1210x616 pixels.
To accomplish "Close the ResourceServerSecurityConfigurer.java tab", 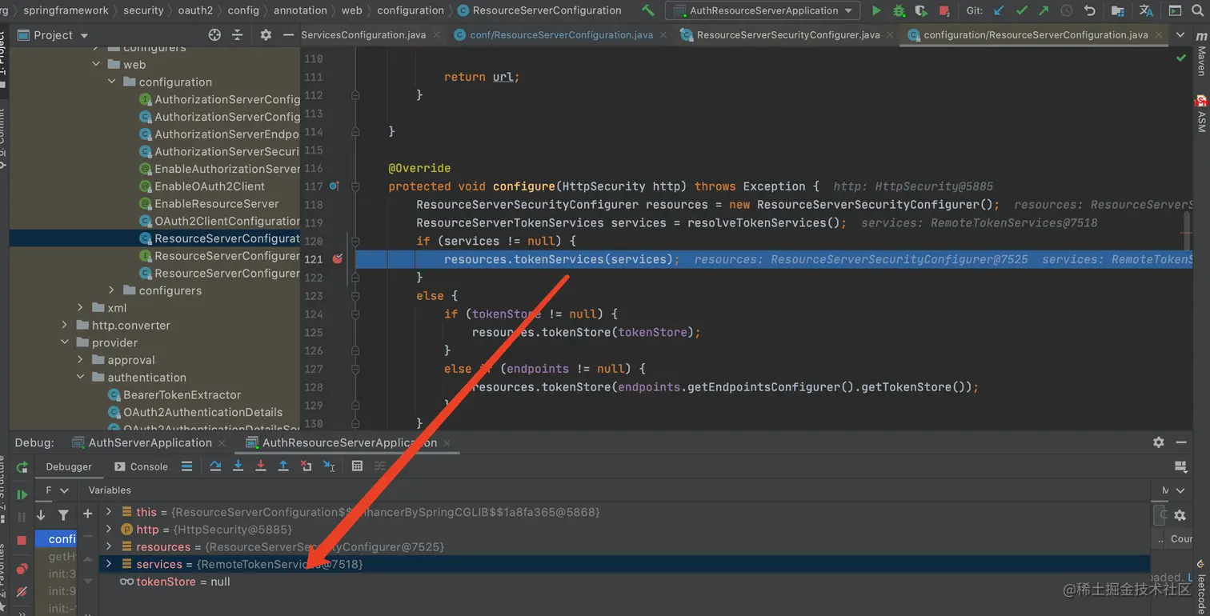I will tap(890, 35).
